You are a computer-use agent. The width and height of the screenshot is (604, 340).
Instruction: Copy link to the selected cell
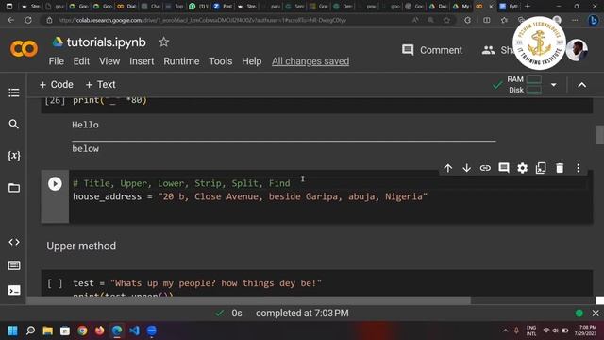pos(485,168)
